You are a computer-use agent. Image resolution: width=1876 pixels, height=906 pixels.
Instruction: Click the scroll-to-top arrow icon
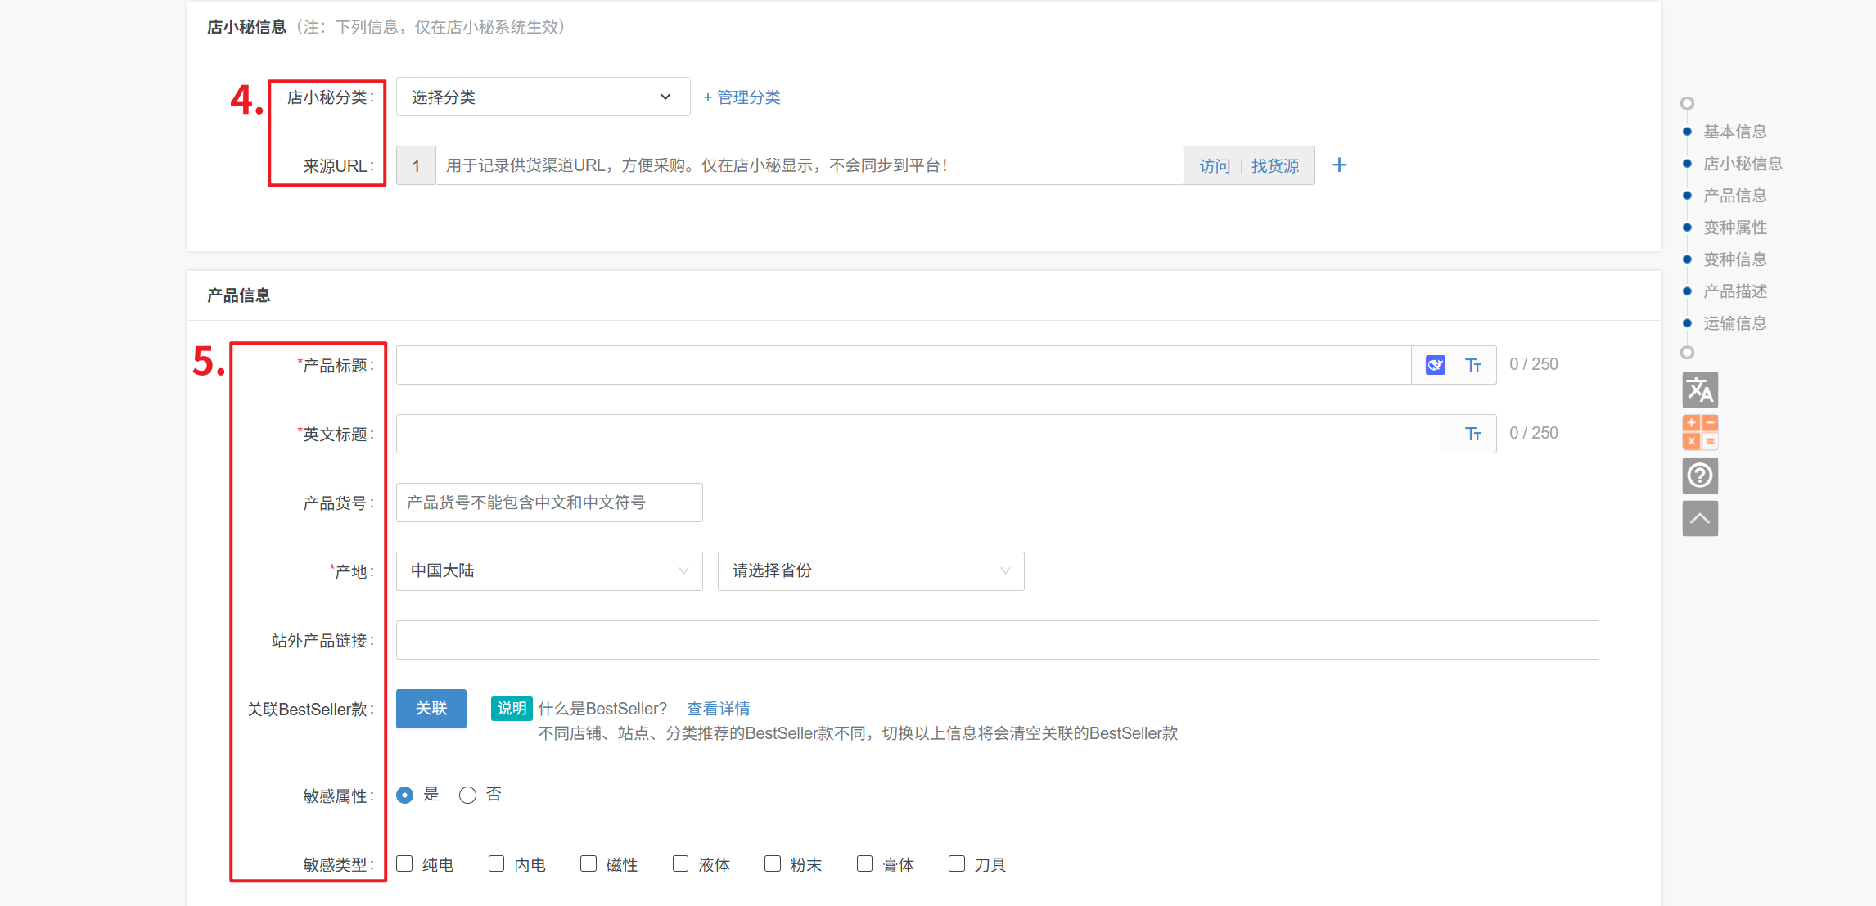pyautogui.click(x=1699, y=519)
